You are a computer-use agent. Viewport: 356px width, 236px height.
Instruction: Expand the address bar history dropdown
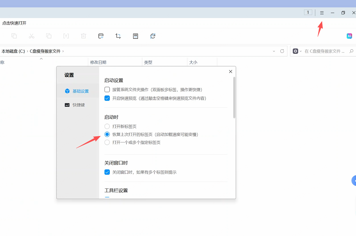274,51
